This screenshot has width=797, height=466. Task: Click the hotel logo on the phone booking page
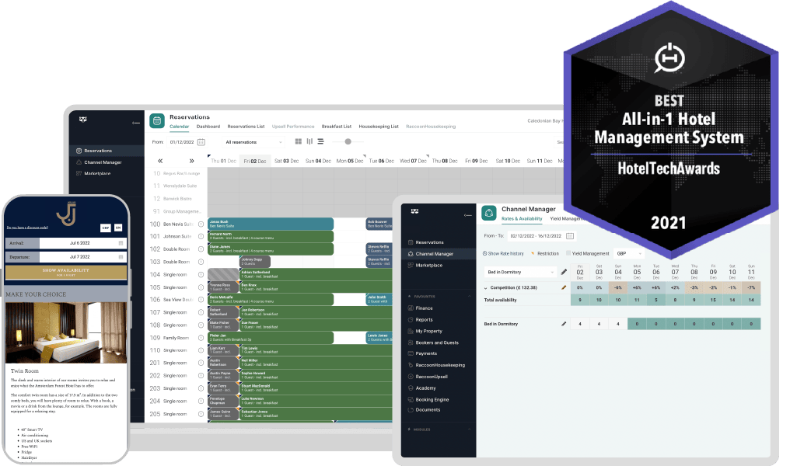tap(67, 214)
